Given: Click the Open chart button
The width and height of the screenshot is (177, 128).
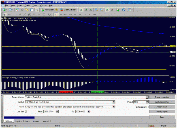Looking at the screenshot, I should pos(162,107).
